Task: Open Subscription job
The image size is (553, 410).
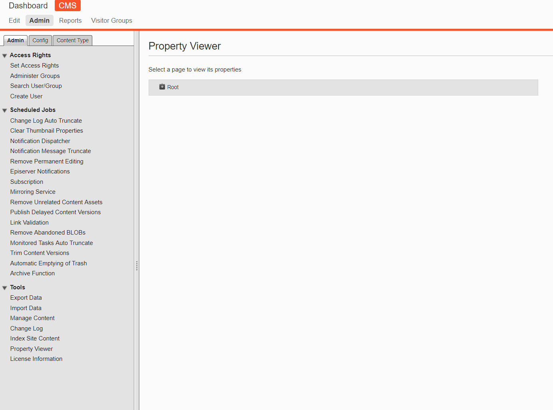Action: click(x=27, y=182)
